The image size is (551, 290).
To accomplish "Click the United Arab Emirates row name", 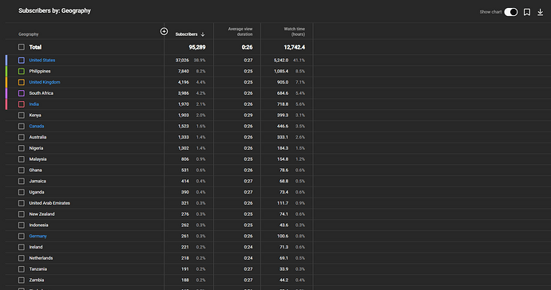I will [50, 203].
